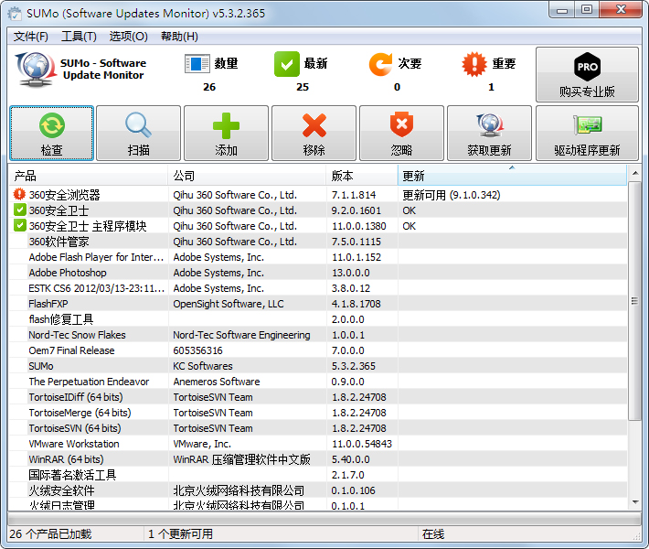Image resolution: width=649 pixels, height=549 pixels.
Task: Sort list by 版本 column header
Action: click(x=362, y=176)
